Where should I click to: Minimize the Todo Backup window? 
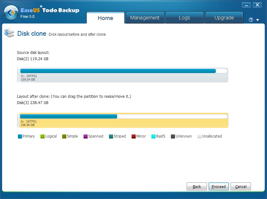coord(246,5)
